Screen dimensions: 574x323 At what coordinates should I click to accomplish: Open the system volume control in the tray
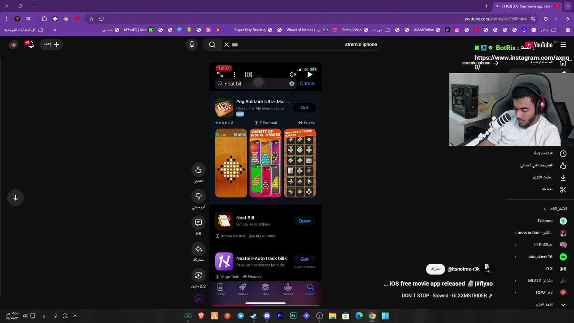(x=26, y=316)
